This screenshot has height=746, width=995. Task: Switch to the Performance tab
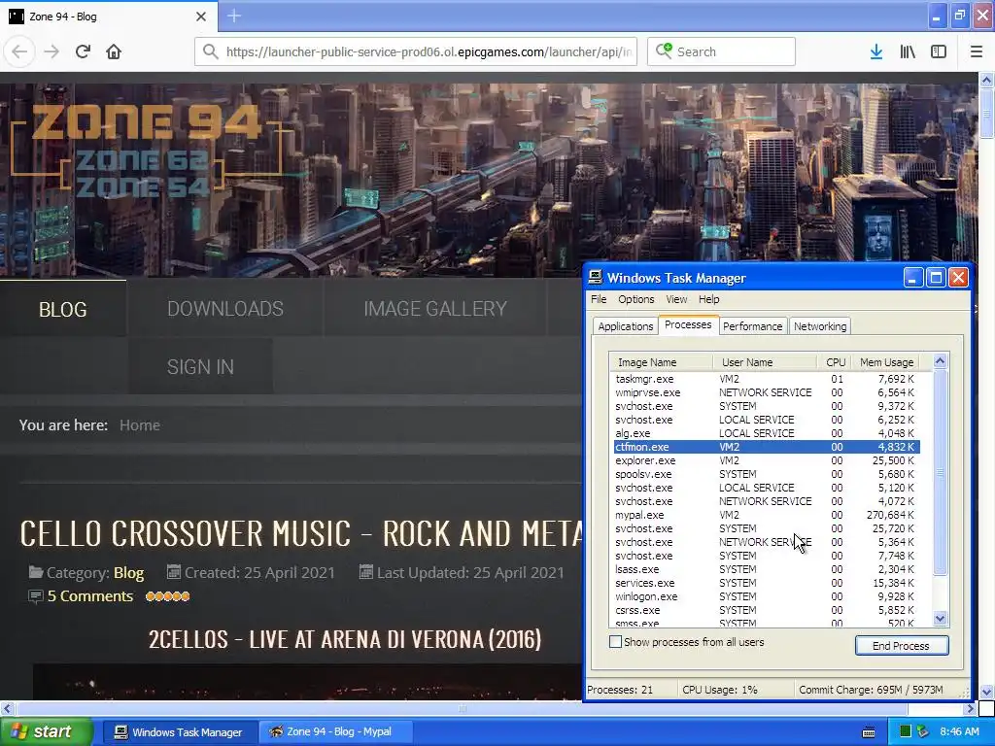[x=753, y=326]
